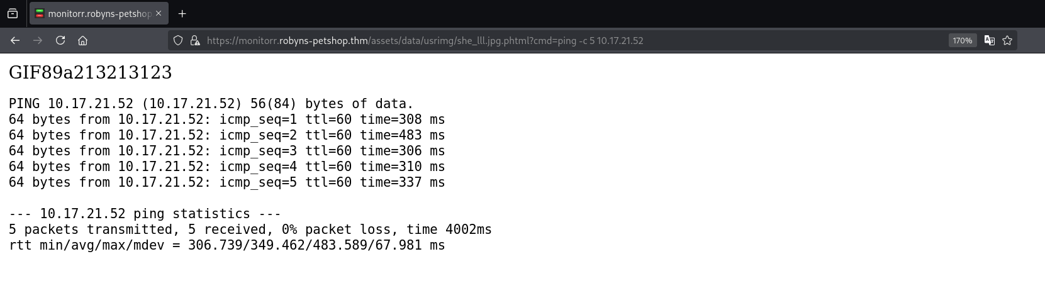The height and width of the screenshot is (293, 1045).
Task: Show site security lock information
Action: pyautogui.click(x=195, y=40)
